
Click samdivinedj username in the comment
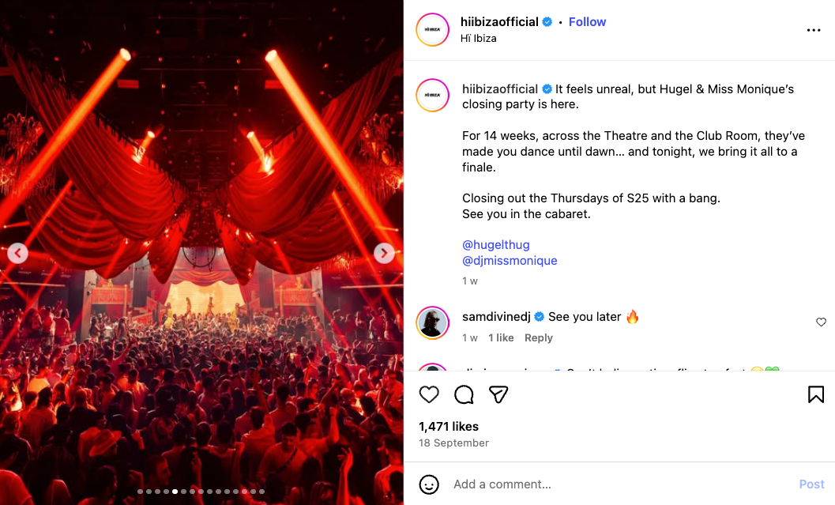click(x=496, y=317)
